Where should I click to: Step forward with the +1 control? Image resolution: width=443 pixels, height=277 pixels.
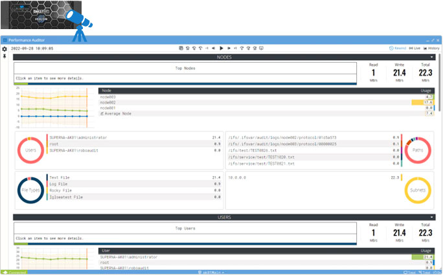click(235, 49)
